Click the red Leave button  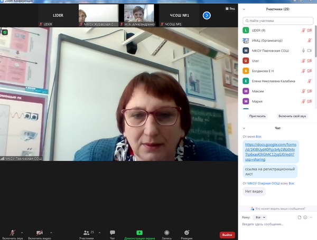point(227,235)
